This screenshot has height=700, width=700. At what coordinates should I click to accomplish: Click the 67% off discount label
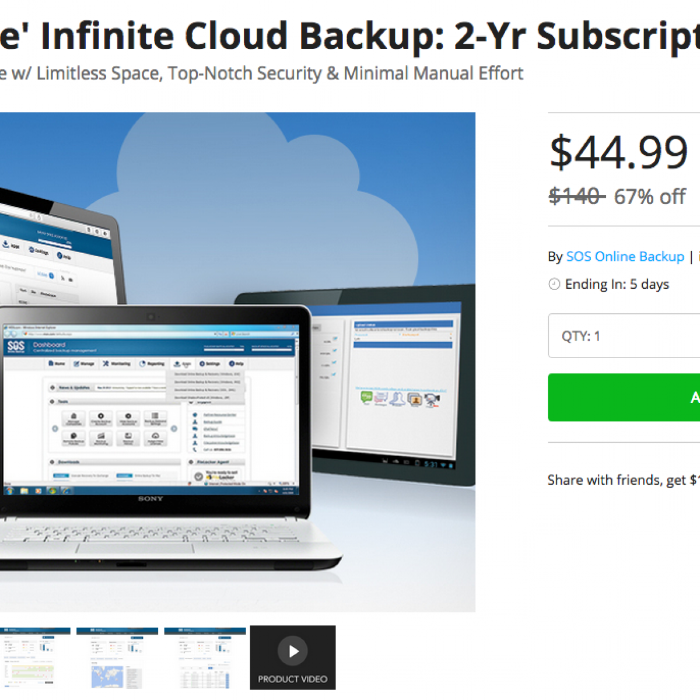[650, 197]
